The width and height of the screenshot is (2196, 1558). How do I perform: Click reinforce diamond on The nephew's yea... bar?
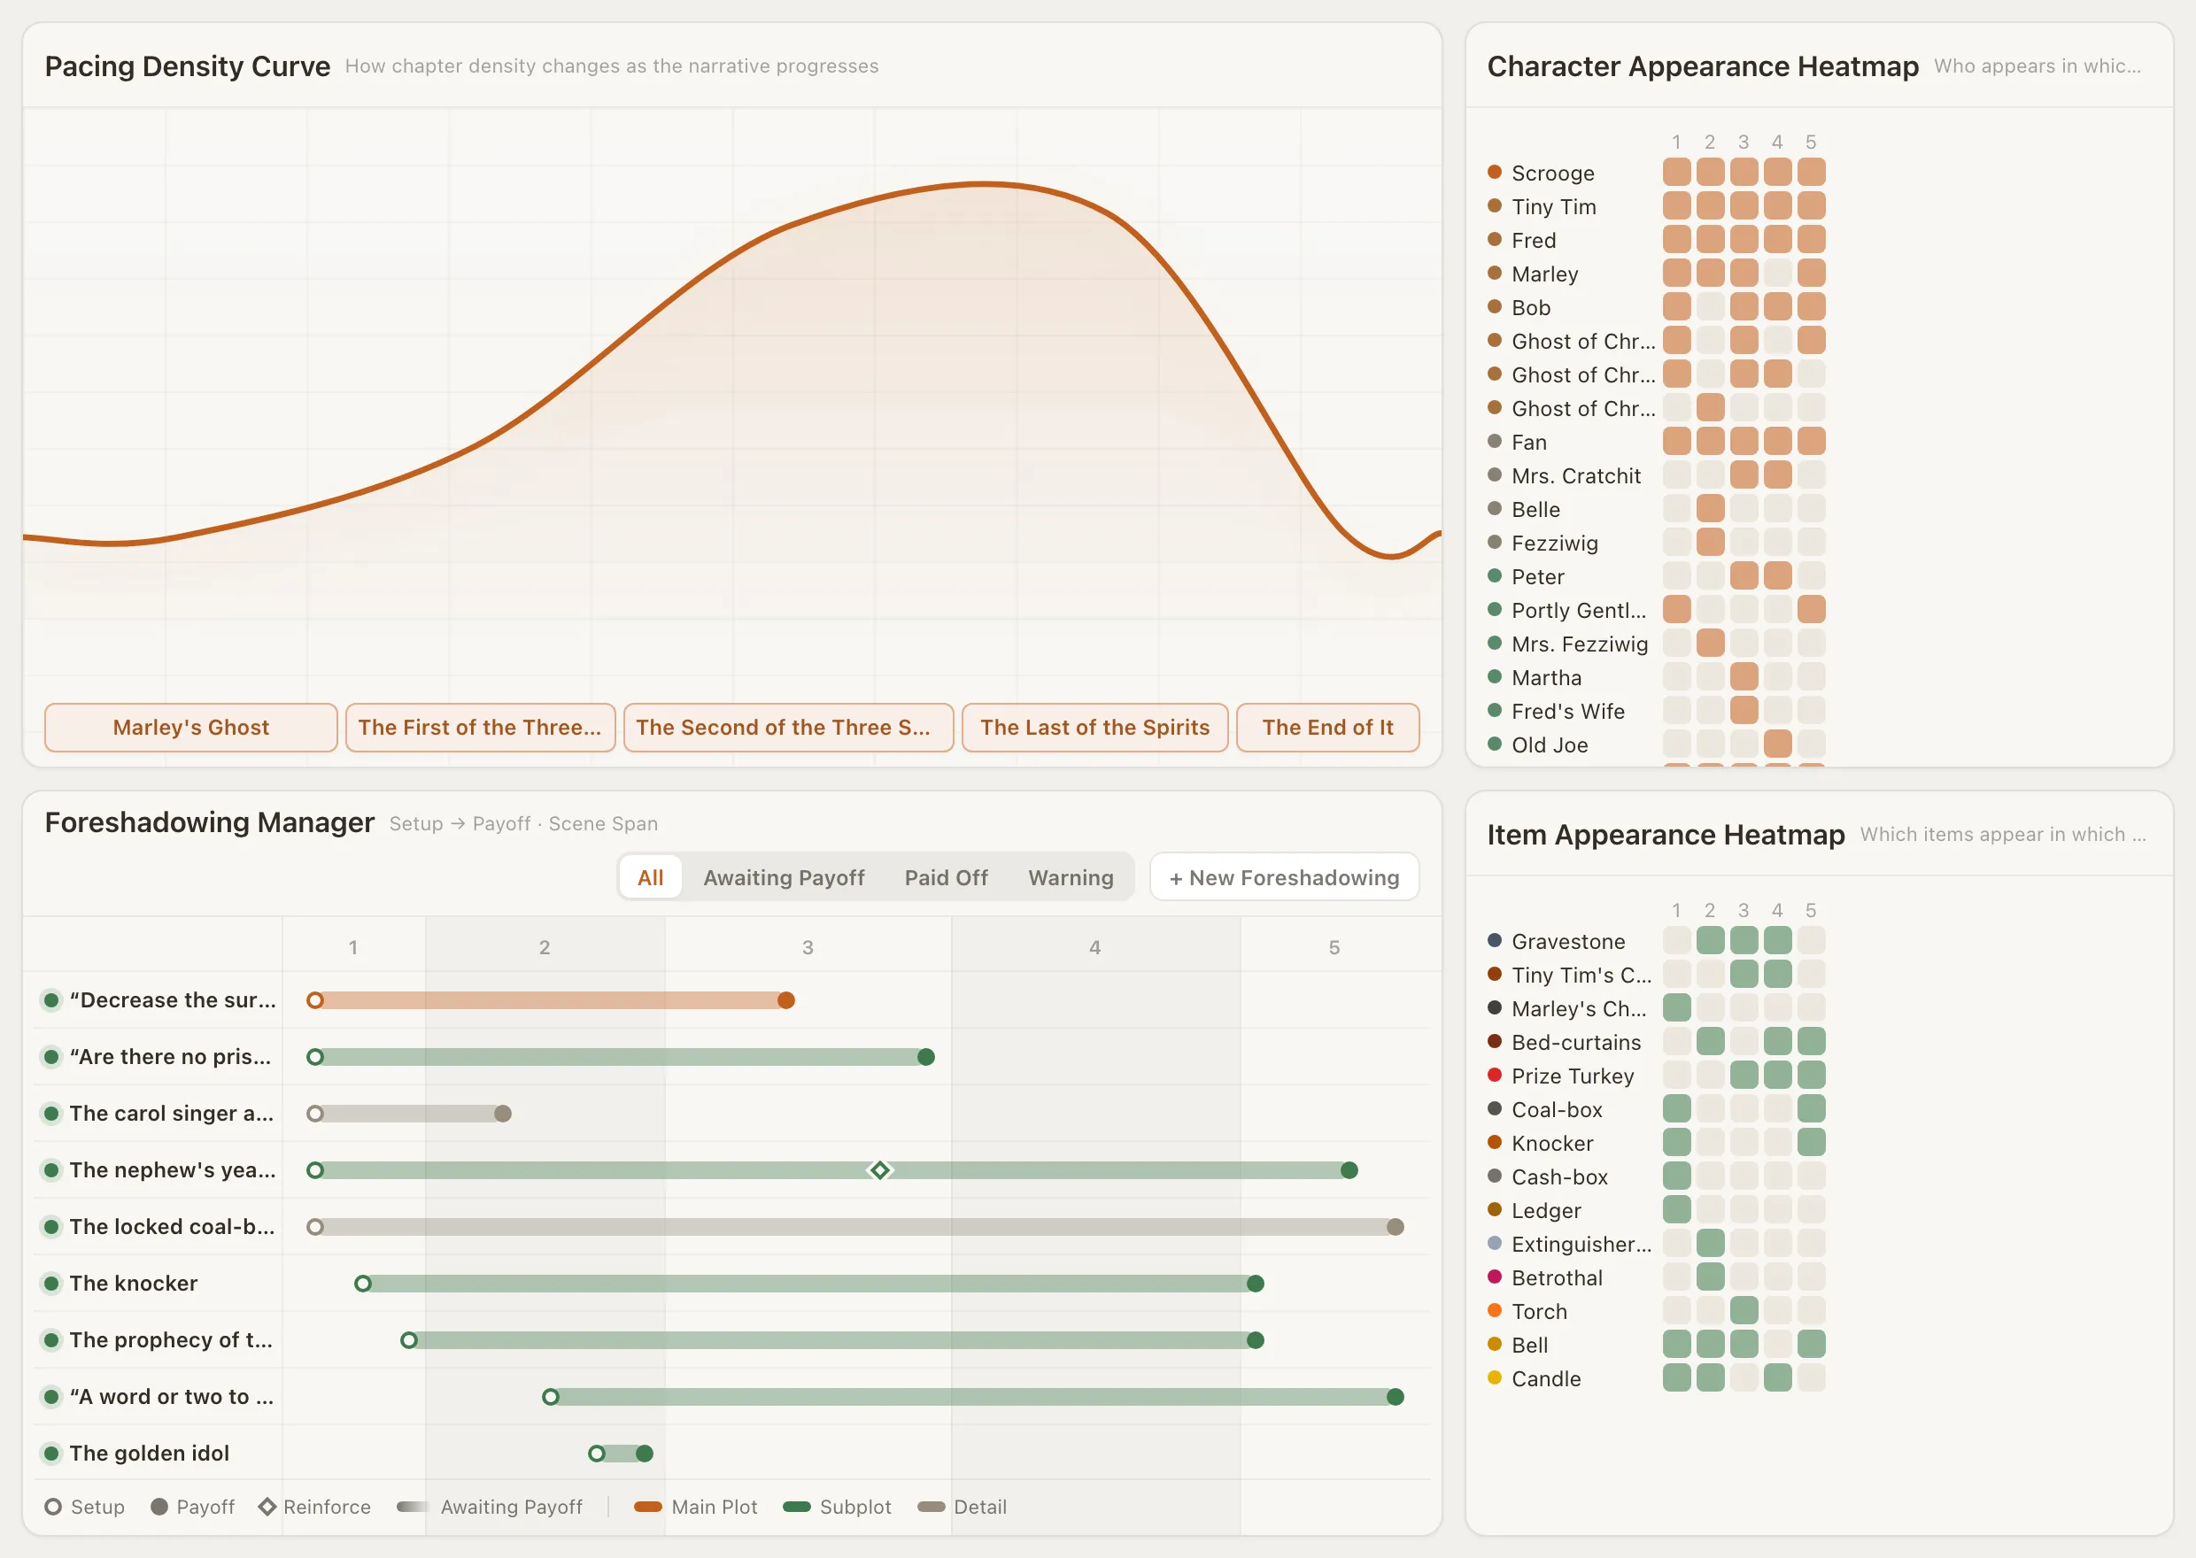pos(880,1170)
